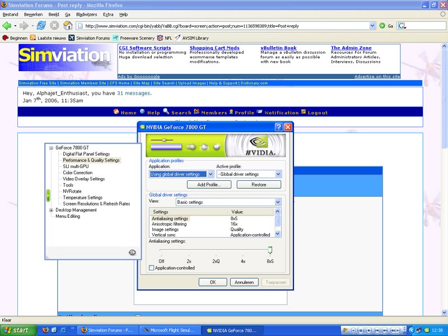Open the Active profile dropdown
The width and height of the screenshot is (448, 336).
tap(249, 174)
